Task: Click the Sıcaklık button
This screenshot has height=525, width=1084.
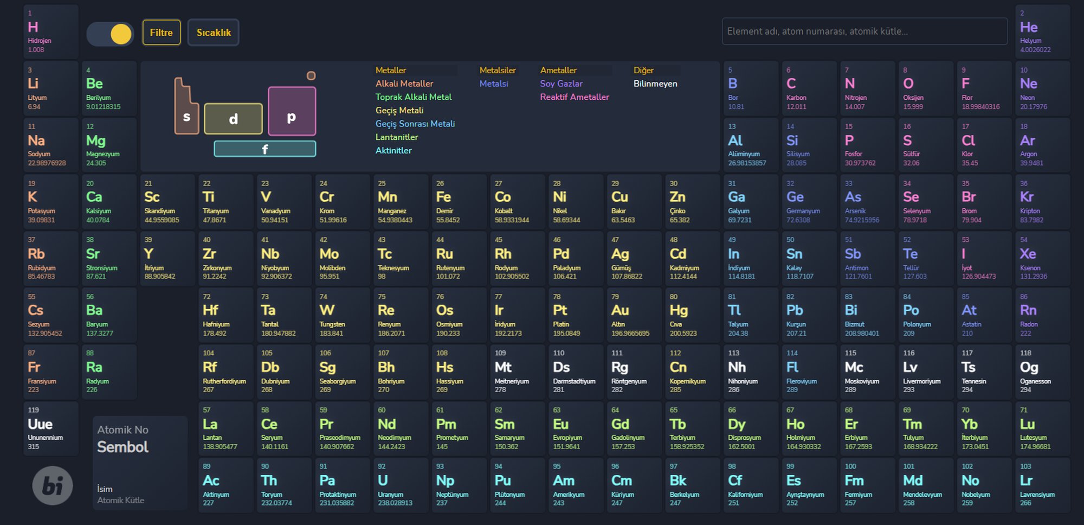Action: pyautogui.click(x=214, y=33)
